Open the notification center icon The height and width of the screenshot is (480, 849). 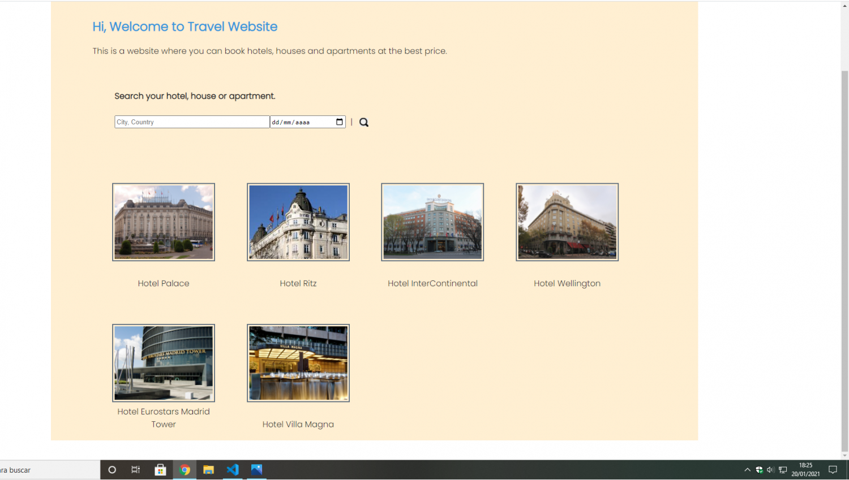[833, 470]
